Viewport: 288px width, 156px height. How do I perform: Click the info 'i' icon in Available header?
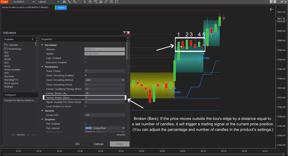(33, 39)
